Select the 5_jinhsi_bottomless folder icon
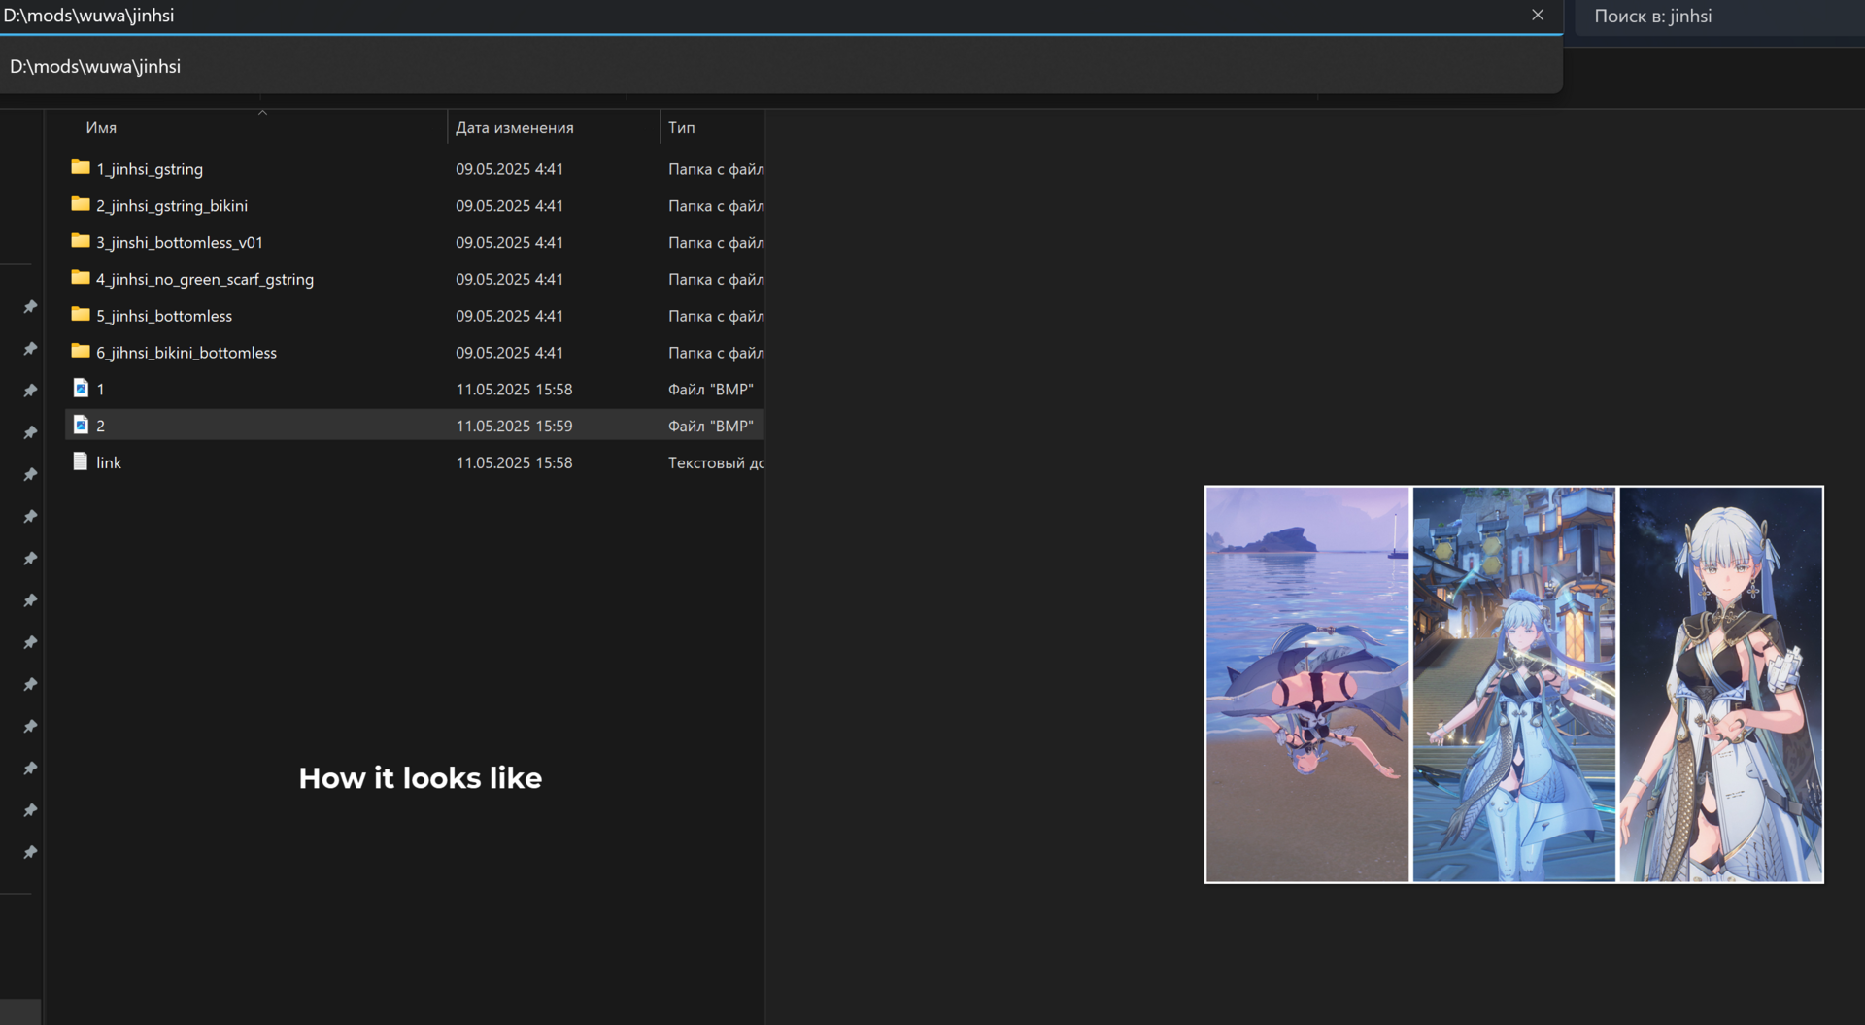Image resolution: width=1865 pixels, height=1025 pixels. pos(81,315)
